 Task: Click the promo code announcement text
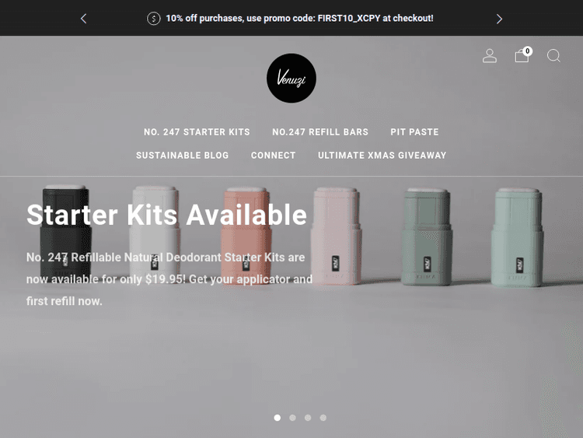pyautogui.click(x=299, y=18)
